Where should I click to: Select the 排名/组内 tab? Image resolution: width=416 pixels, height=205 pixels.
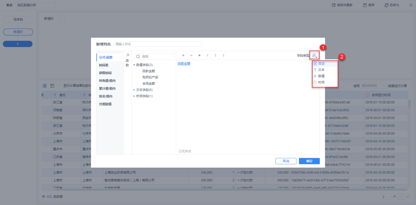pos(110,96)
